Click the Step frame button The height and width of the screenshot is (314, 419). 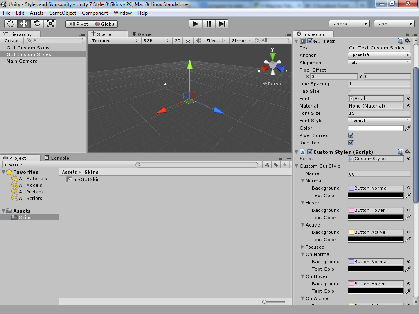[x=222, y=24]
